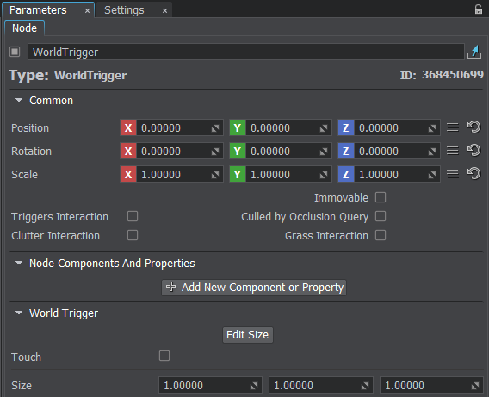
Task: Click the Edit Size button
Action: pos(248,335)
